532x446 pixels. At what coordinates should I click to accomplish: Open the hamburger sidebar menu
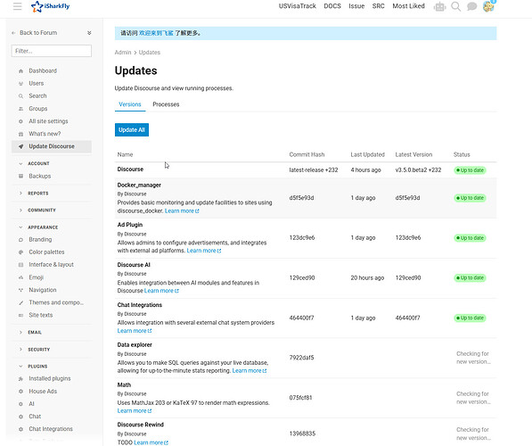[17, 6]
